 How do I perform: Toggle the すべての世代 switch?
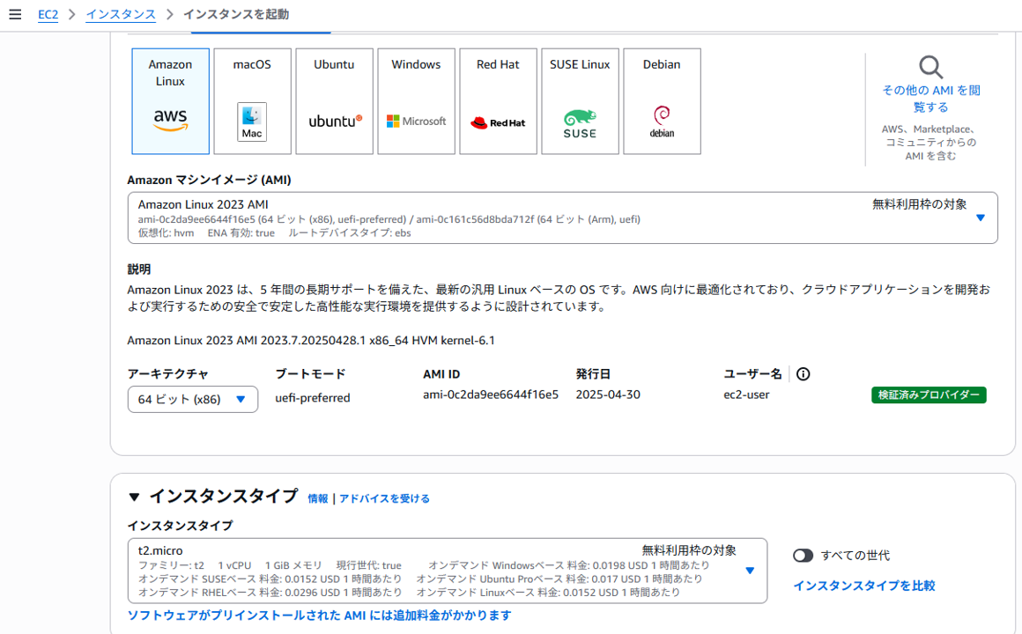803,555
